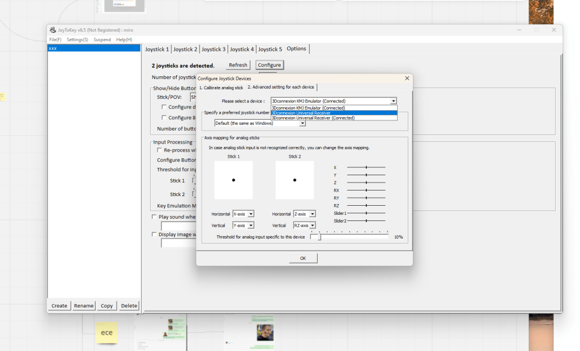Select the xxx profile in list

tap(94, 49)
